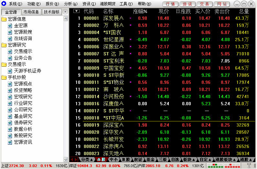The width and height of the screenshot is (257, 169).
Task: Open the 功能(F) menu
Action: 34,4
